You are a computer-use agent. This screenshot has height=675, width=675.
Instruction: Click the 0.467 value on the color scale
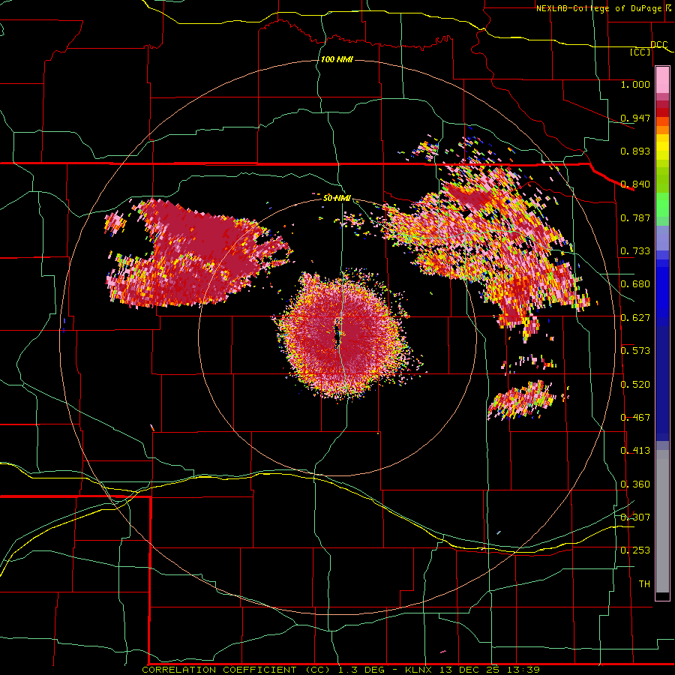pos(635,418)
